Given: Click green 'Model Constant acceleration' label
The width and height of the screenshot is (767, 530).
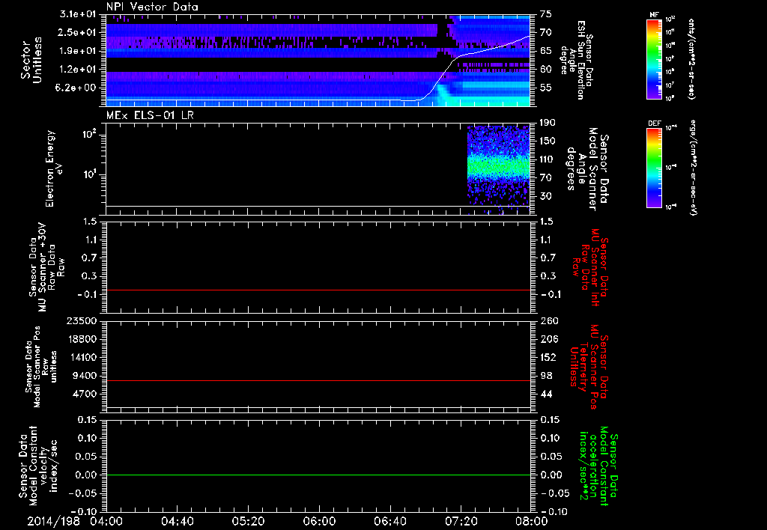Looking at the screenshot, I should [598, 466].
